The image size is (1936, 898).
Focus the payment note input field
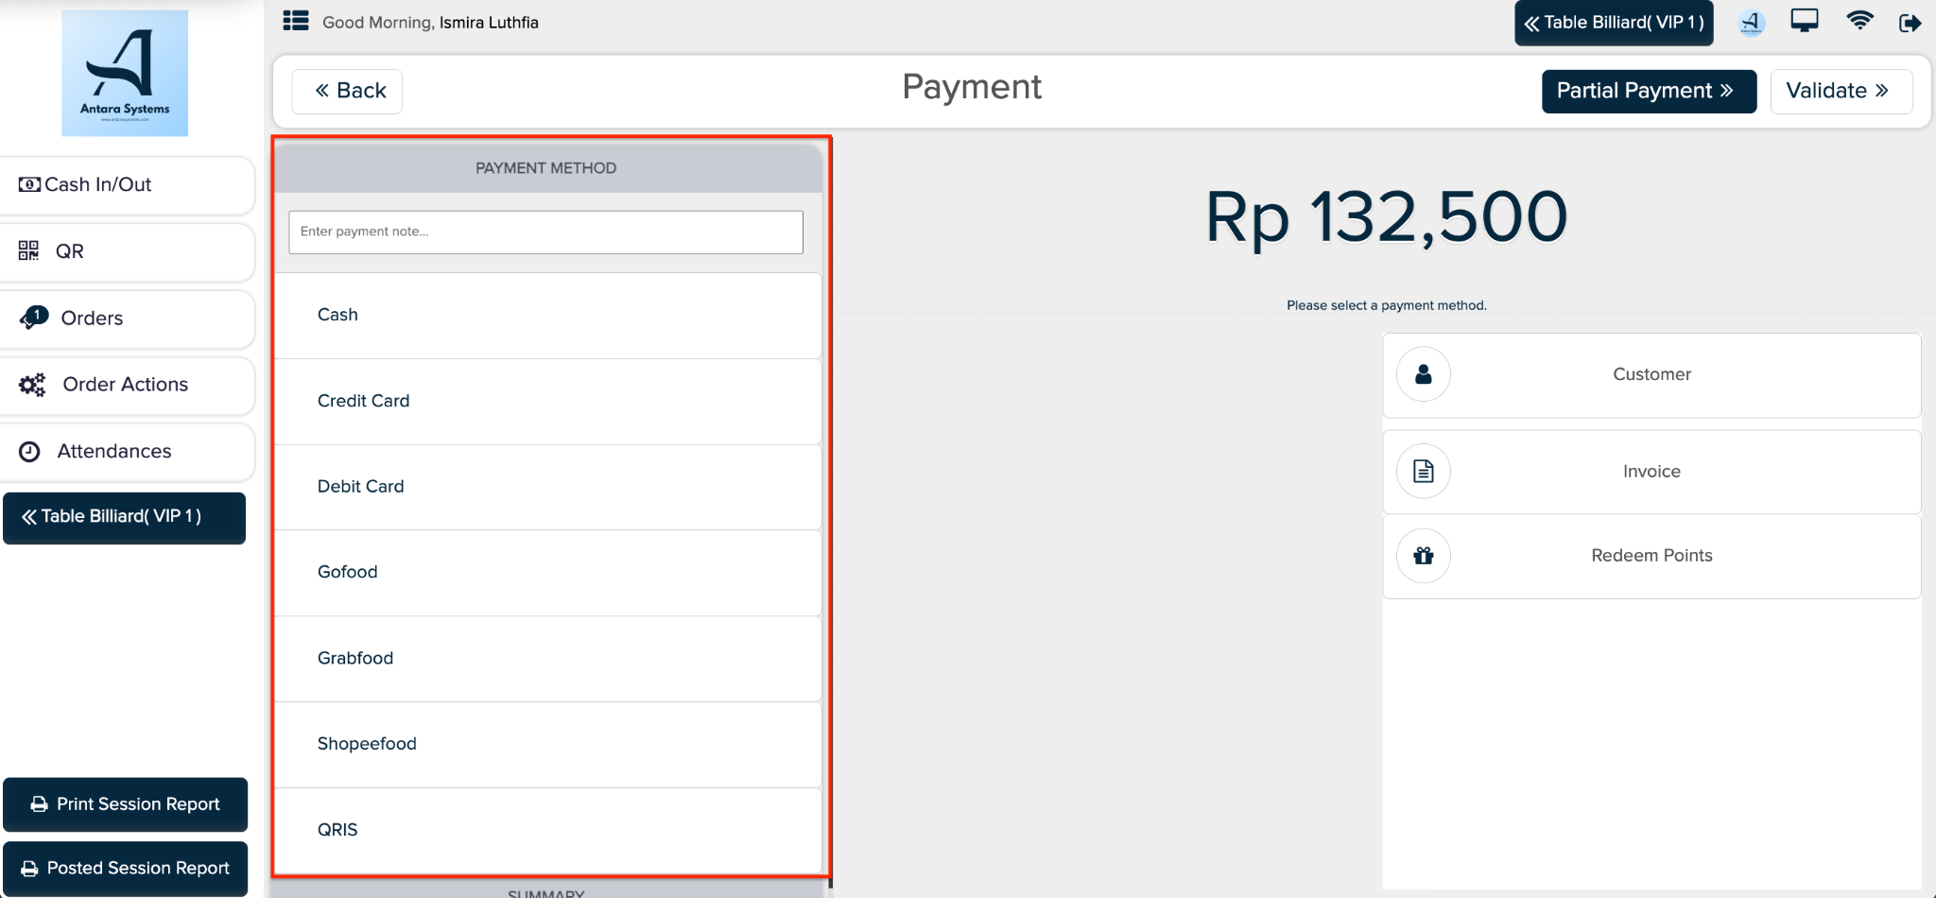tap(545, 232)
